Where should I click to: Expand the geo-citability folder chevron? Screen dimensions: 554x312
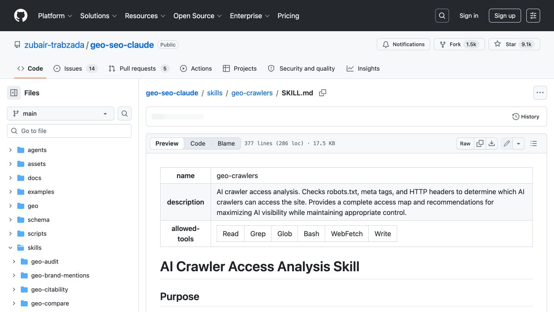pyautogui.click(x=14, y=289)
